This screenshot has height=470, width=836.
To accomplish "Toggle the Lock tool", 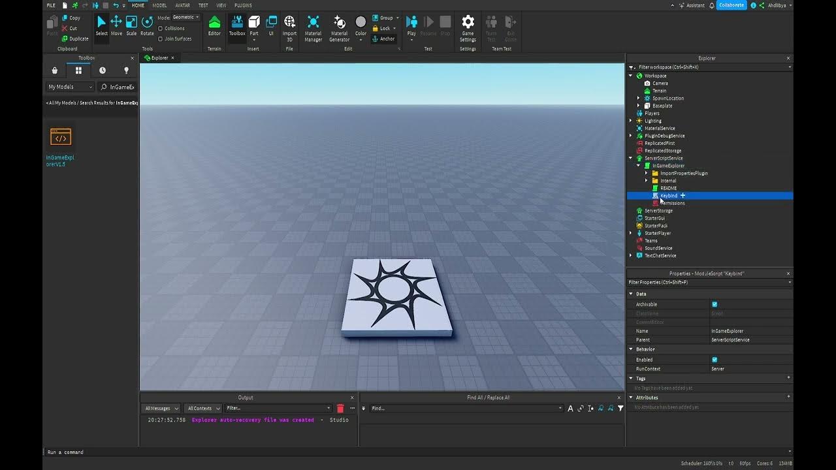I will (383, 28).
